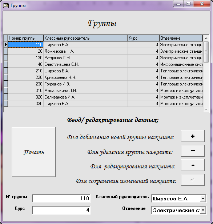The height and width of the screenshot is (224, 213).
Task: Click Ложникова Н.А. cell
Action: point(85,51)
